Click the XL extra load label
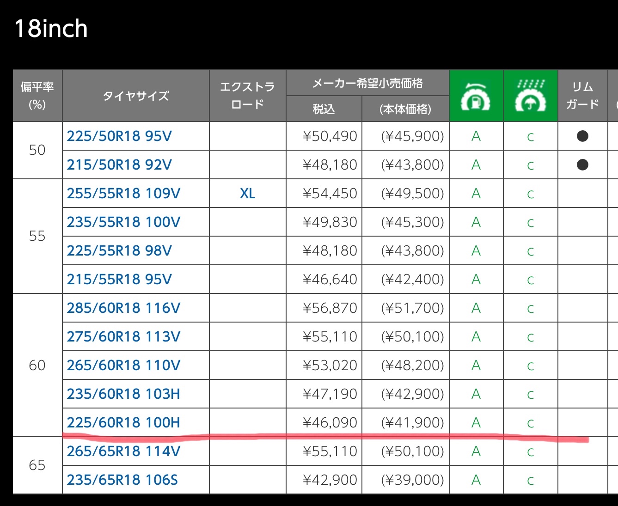 pyautogui.click(x=247, y=194)
